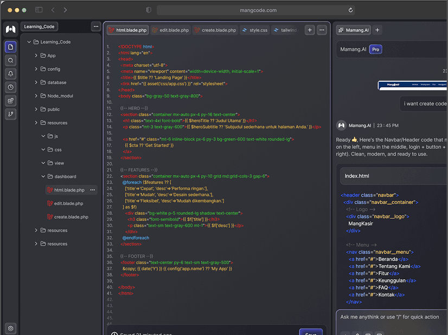This screenshot has height=335, width=448.
Task: Go forward with the browser forward arrow
Action: [x=66, y=10]
